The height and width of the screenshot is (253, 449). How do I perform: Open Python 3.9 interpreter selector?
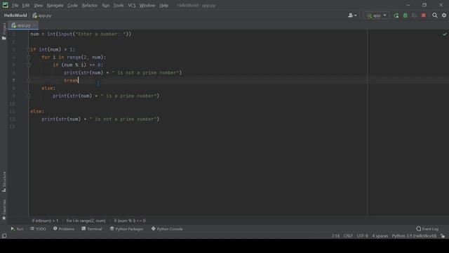414,236
